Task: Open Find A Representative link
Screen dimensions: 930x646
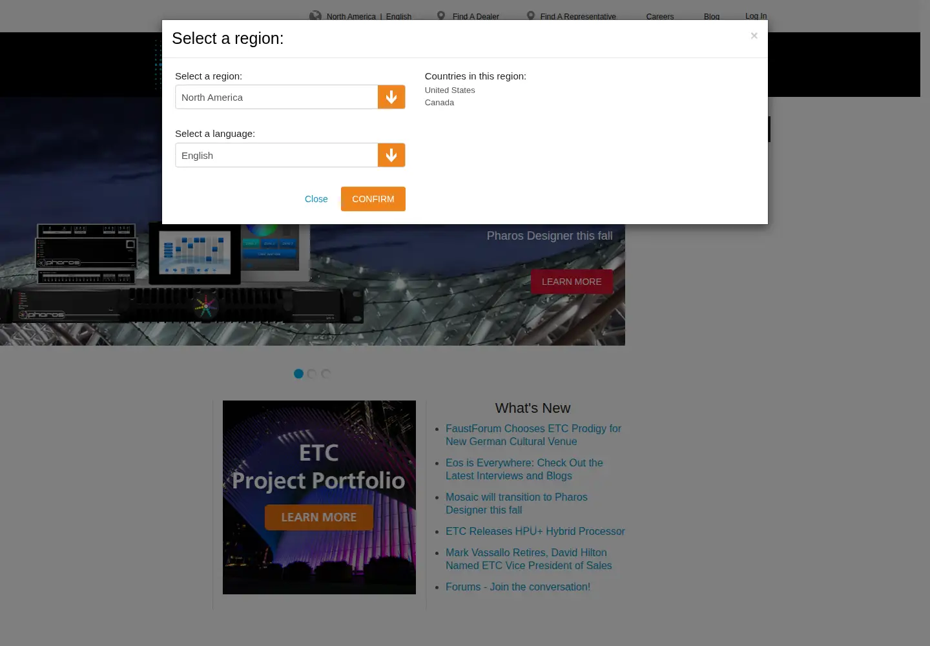Action: tap(578, 16)
